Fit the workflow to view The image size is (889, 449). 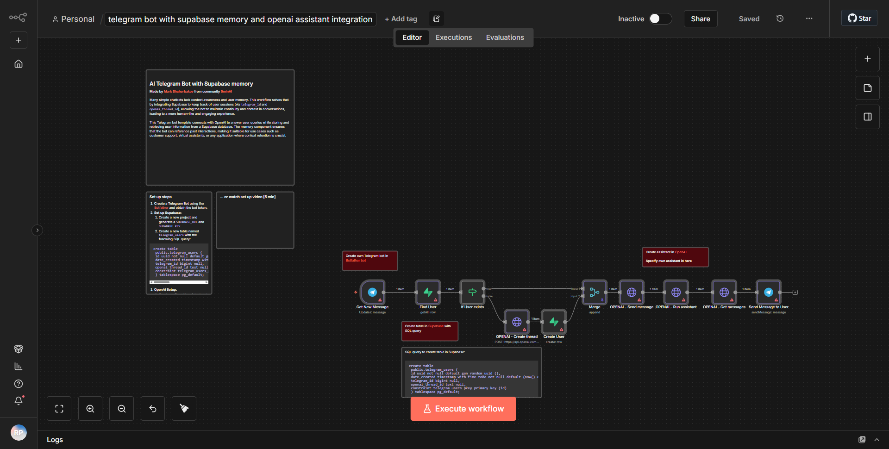(x=59, y=409)
